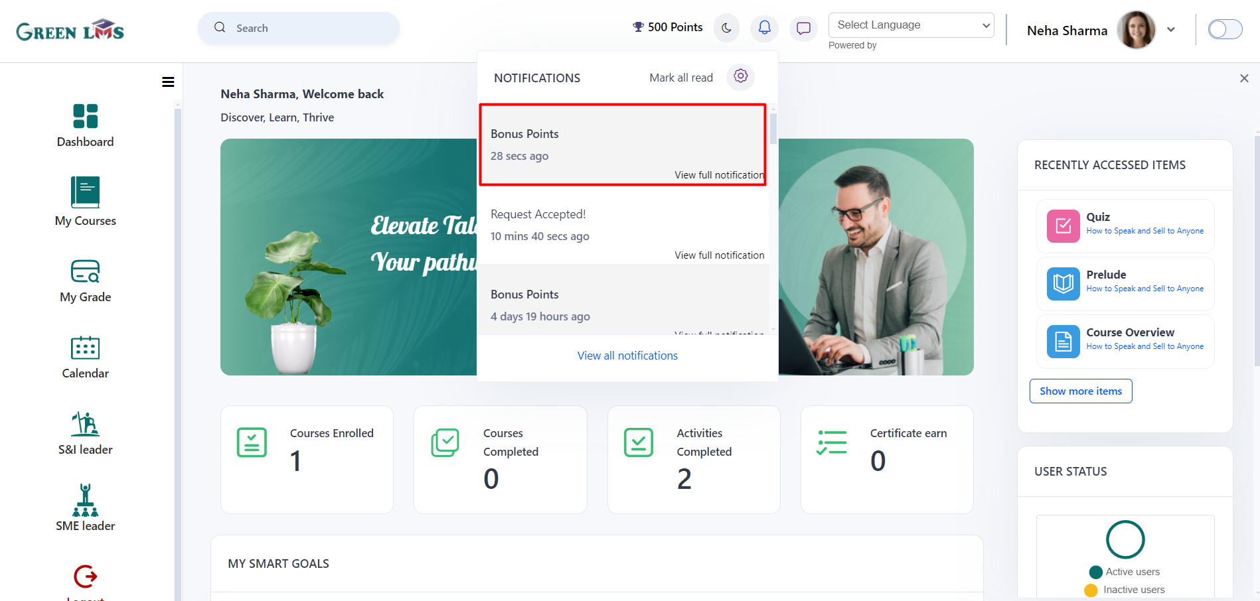The width and height of the screenshot is (1260, 601).
Task: Click the Activities Completed count 2
Action: (684, 479)
